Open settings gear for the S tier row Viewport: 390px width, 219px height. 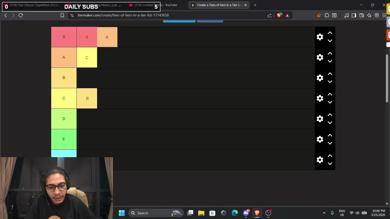pos(320,37)
